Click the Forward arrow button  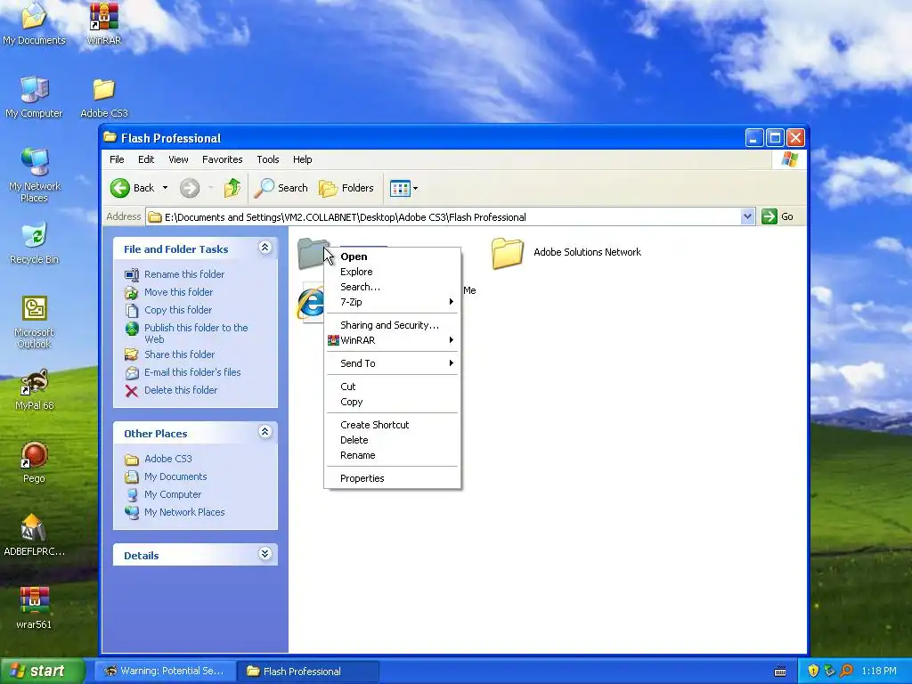(190, 188)
